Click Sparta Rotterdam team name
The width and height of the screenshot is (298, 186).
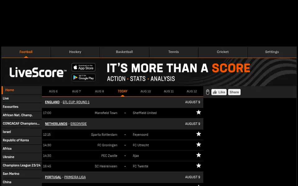point(104,135)
